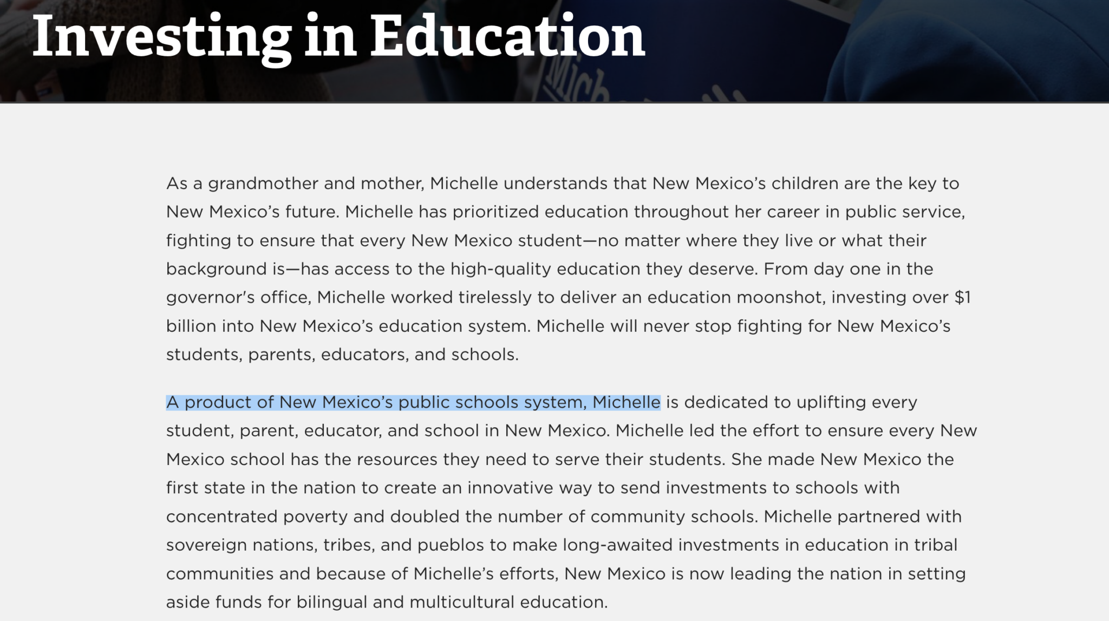Image resolution: width=1109 pixels, height=621 pixels.
Task: Click the words "Michelle partnered with" in the second paragraph
Action: (862, 517)
